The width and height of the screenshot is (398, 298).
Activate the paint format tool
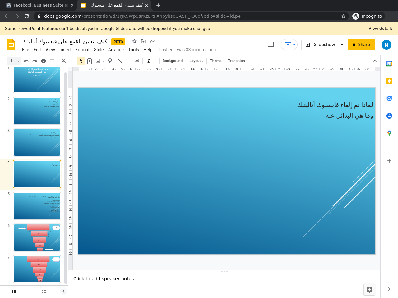coord(52,61)
